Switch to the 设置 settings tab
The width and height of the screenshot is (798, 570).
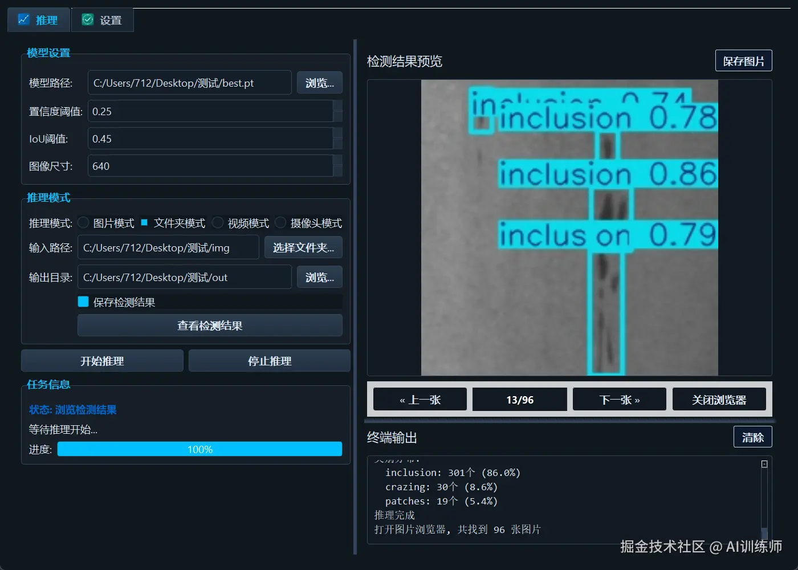pos(102,19)
